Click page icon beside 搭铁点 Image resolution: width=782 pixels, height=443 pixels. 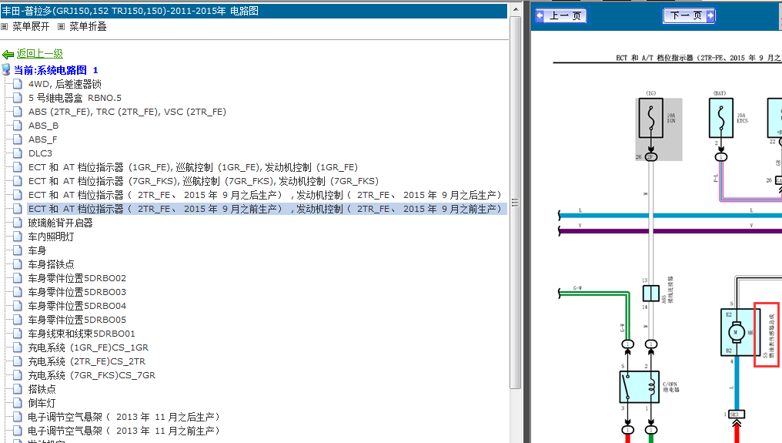point(18,388)
